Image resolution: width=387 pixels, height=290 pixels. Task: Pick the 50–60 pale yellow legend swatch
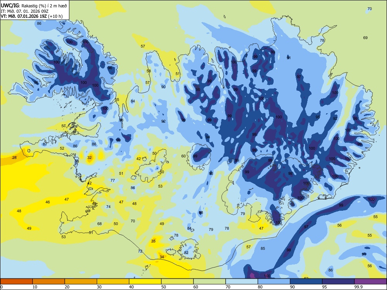177,281
